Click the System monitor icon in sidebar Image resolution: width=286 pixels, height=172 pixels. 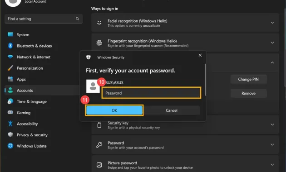tap(10, 34)
